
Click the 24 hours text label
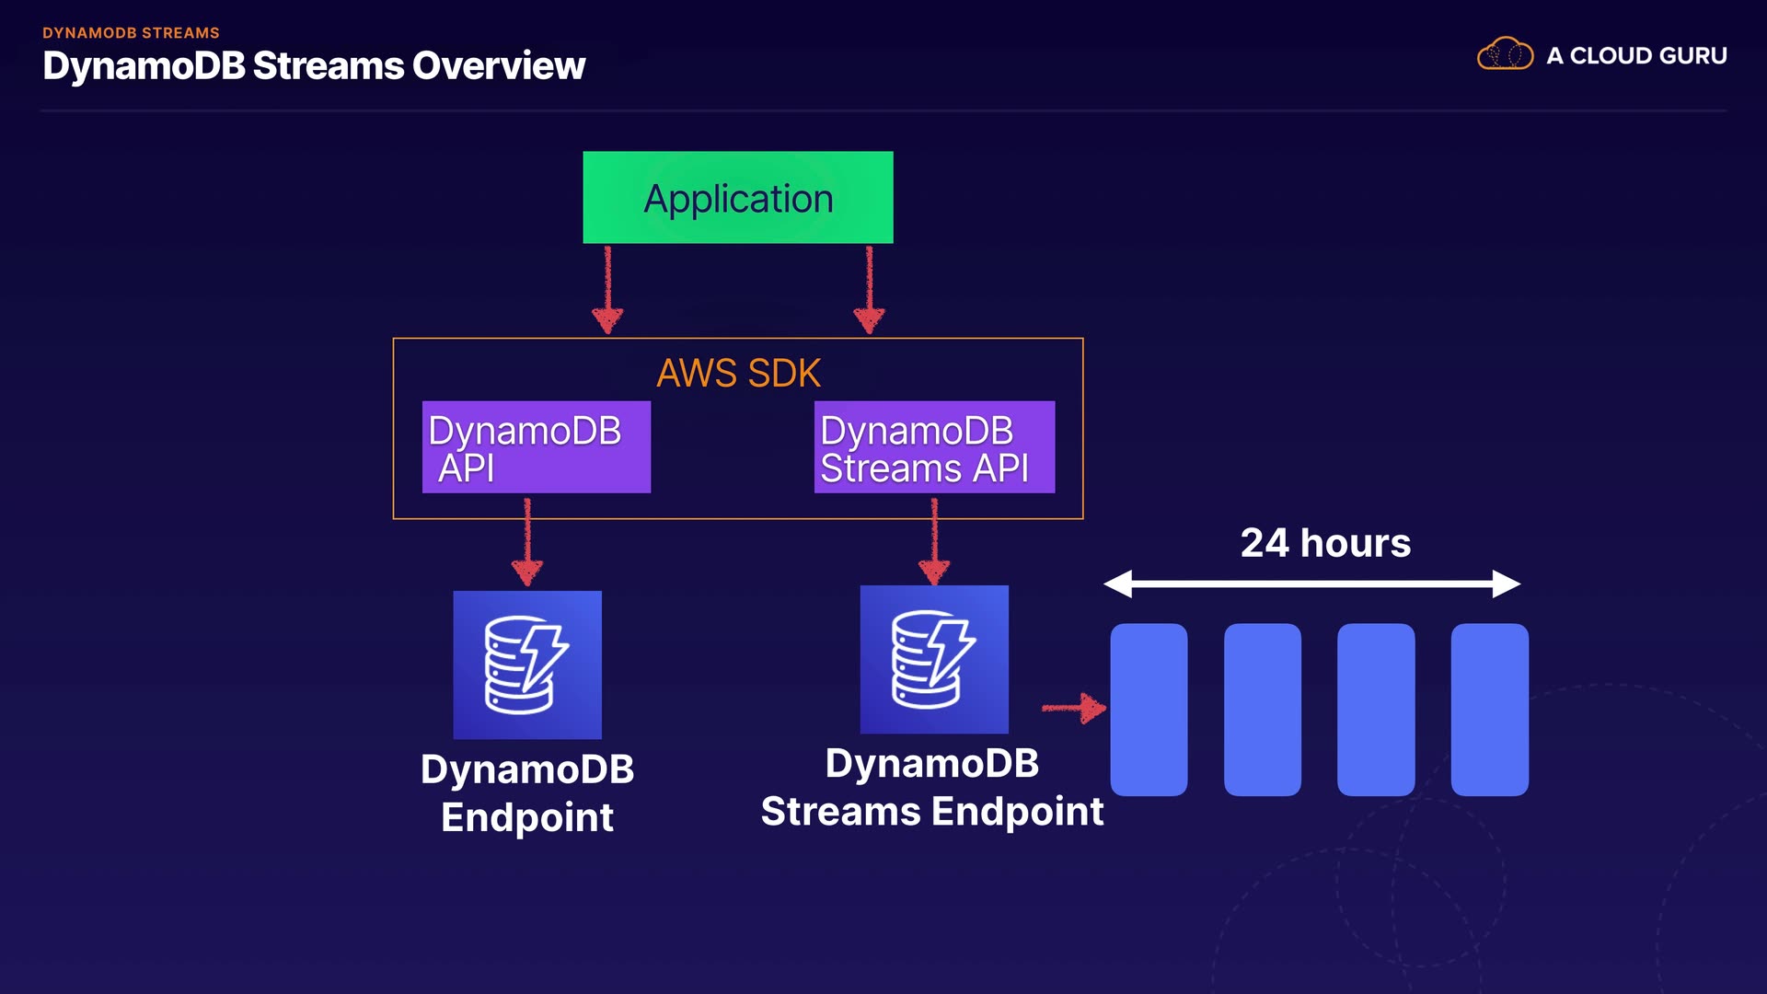point(1325,543)
